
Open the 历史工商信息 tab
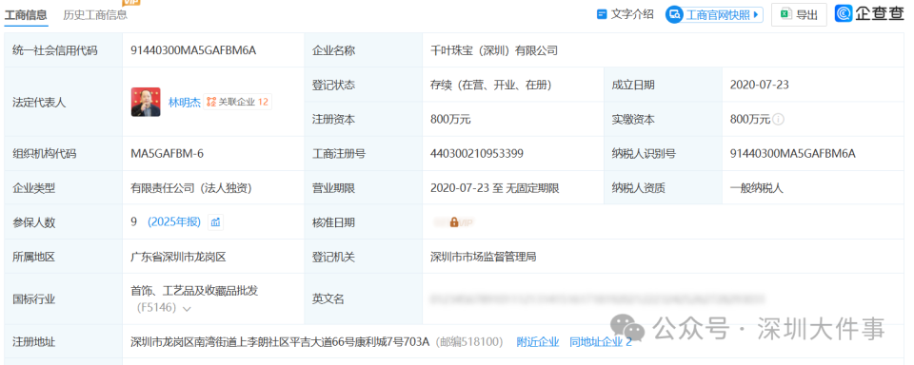(x=95, y=15)
